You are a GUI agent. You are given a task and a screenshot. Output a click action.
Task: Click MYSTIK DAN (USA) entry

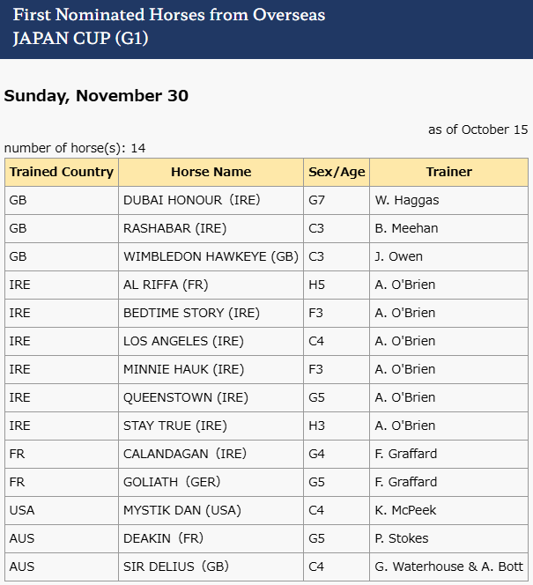click(x=182, y=510)
